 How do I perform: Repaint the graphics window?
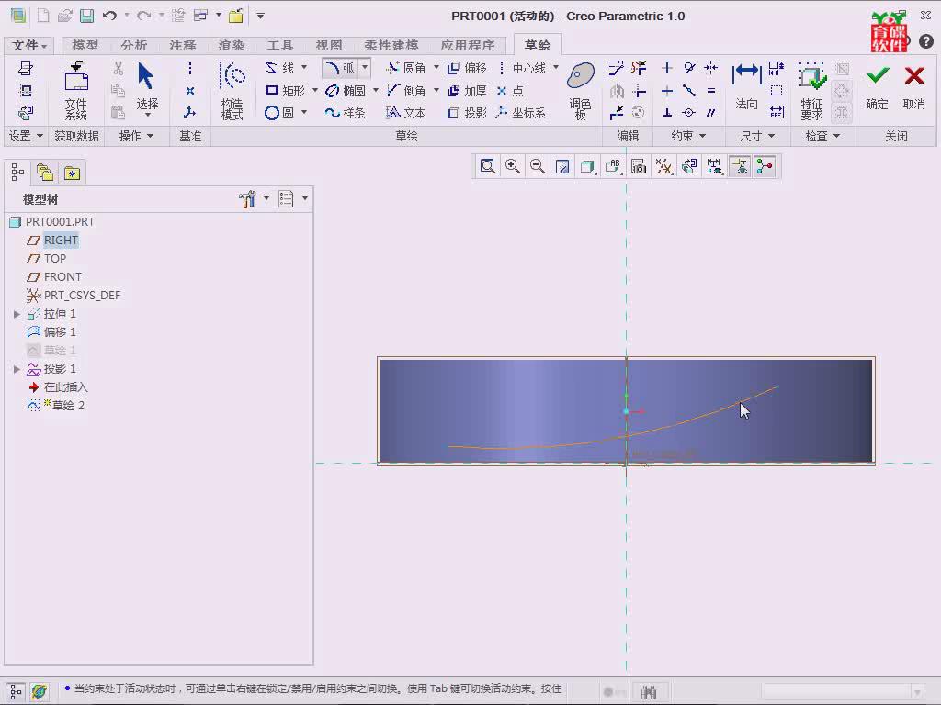click(563, 167)
